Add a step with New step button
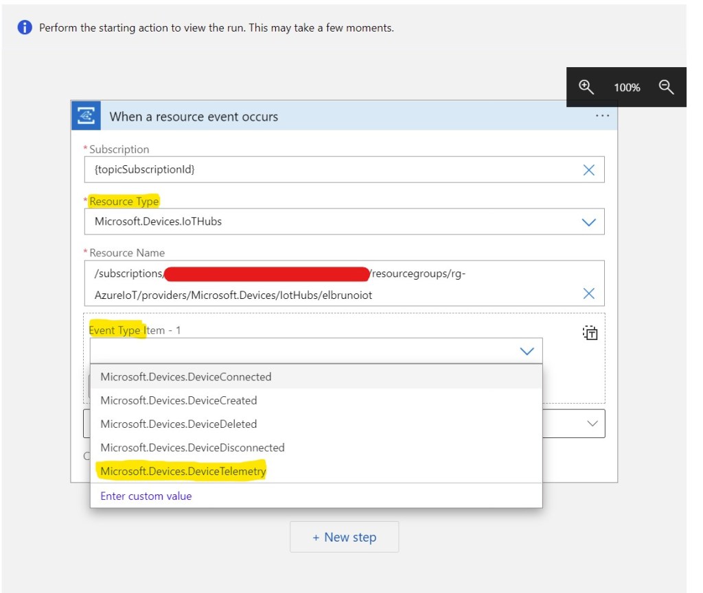Screen dimensions: 703x593 point(344,537)
